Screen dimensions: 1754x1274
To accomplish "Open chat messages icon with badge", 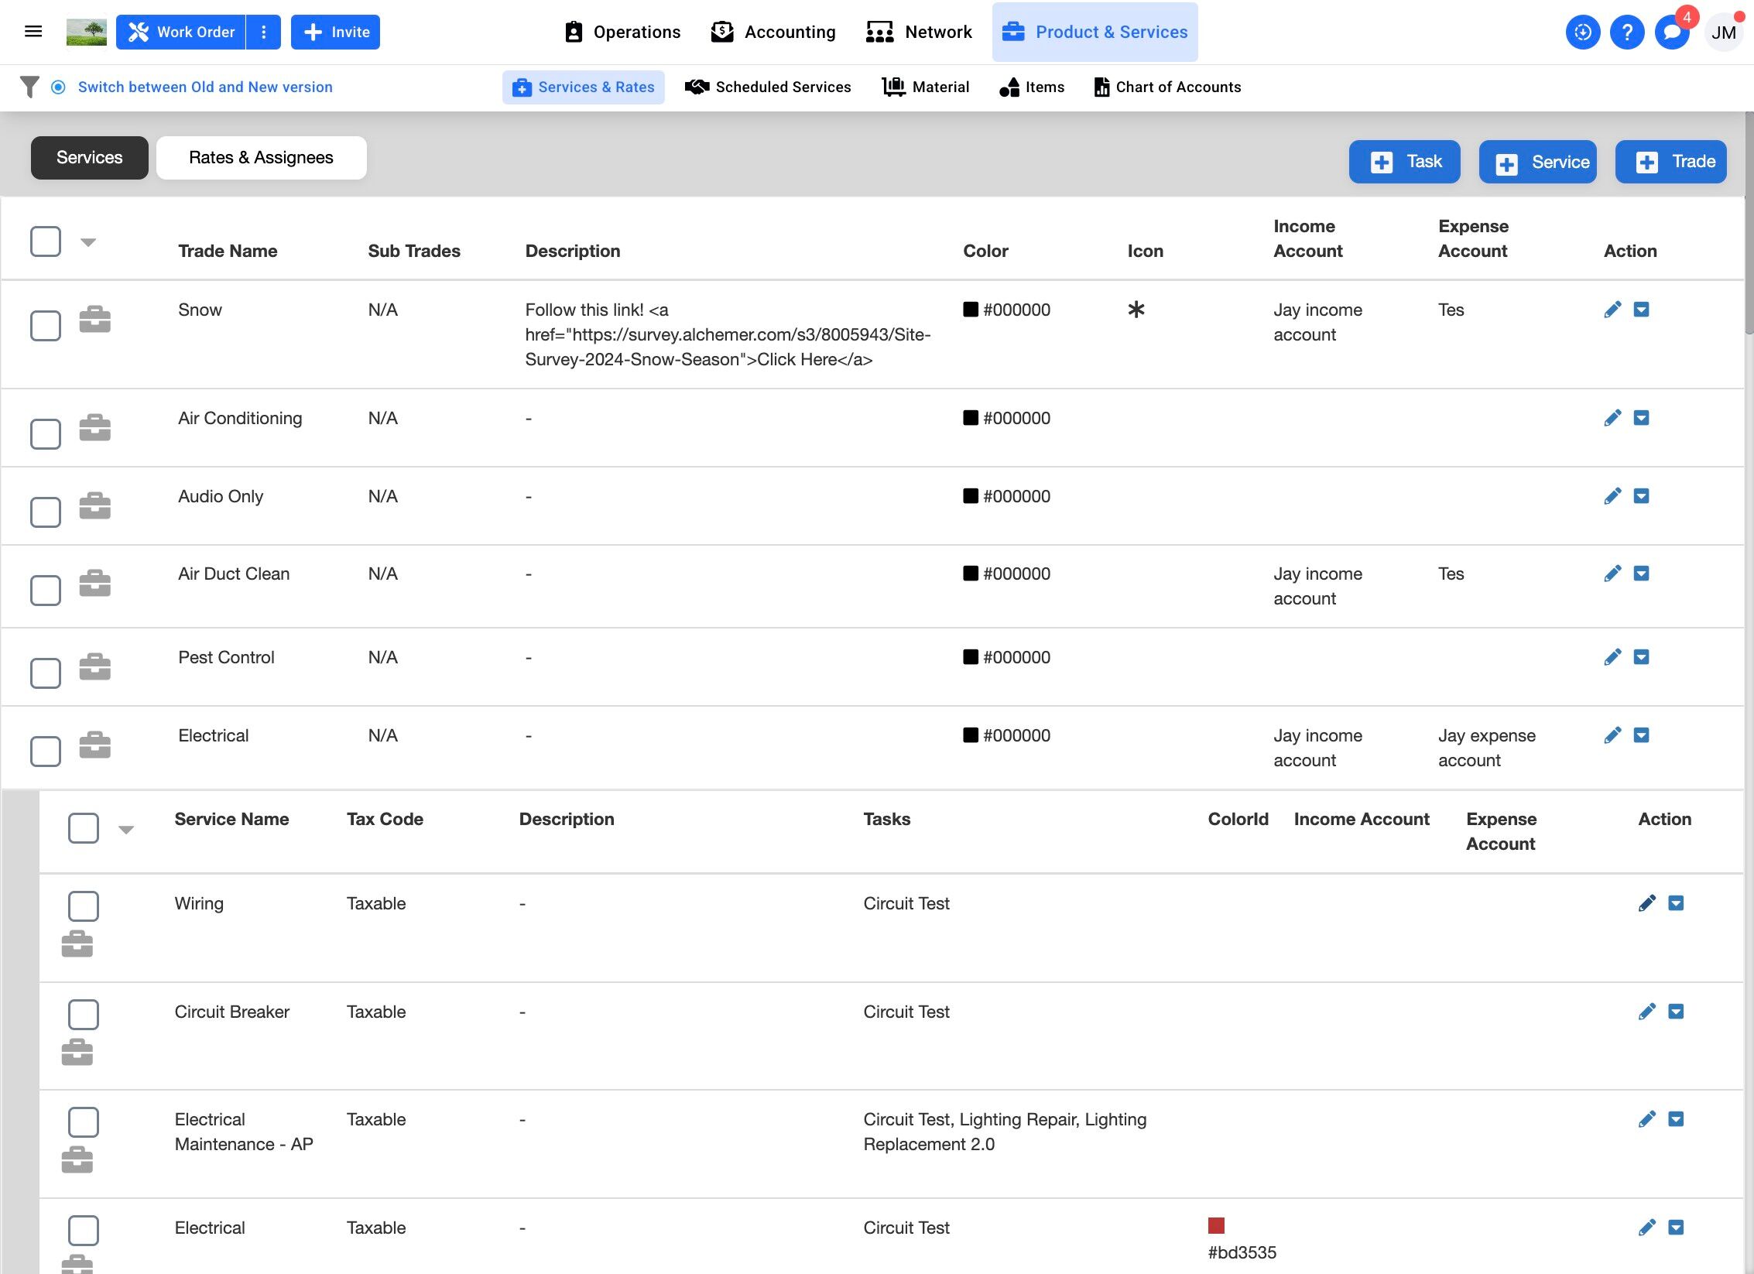I will [1672, 32].
